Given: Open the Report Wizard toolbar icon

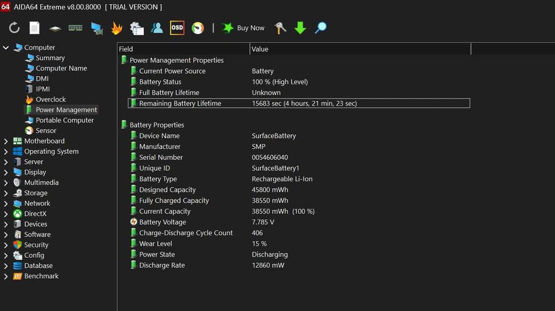Looking at the screenshot, I should pyautogui.click(x=137, y=28).
